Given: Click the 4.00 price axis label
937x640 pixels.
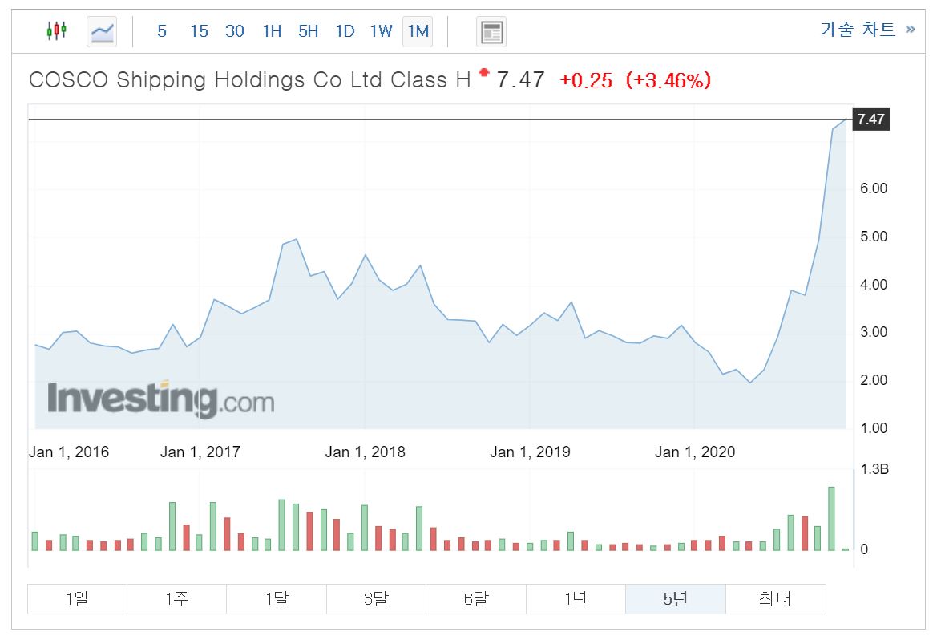Looking at the screenshot, I should point(874,285).
